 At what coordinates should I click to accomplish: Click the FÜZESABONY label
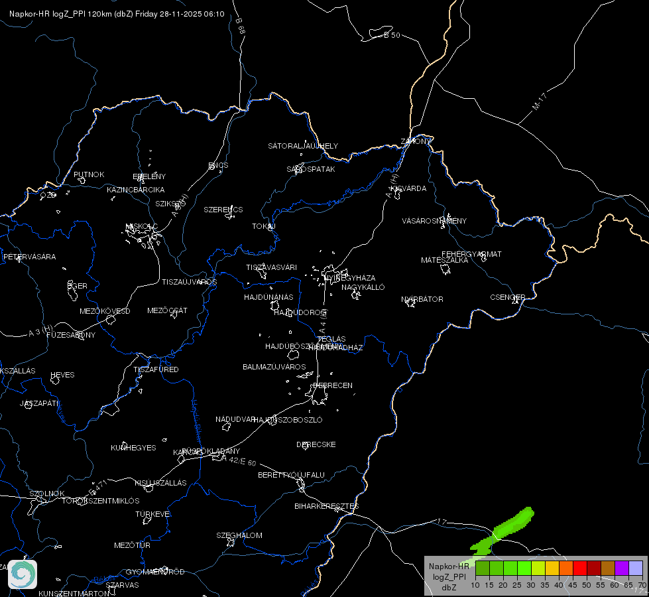pos(71,335)
